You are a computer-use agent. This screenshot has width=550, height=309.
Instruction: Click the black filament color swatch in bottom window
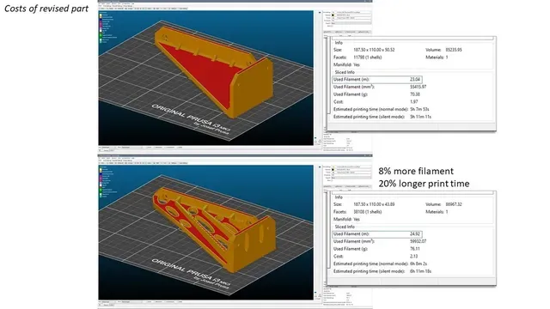[x=333, y=170]
